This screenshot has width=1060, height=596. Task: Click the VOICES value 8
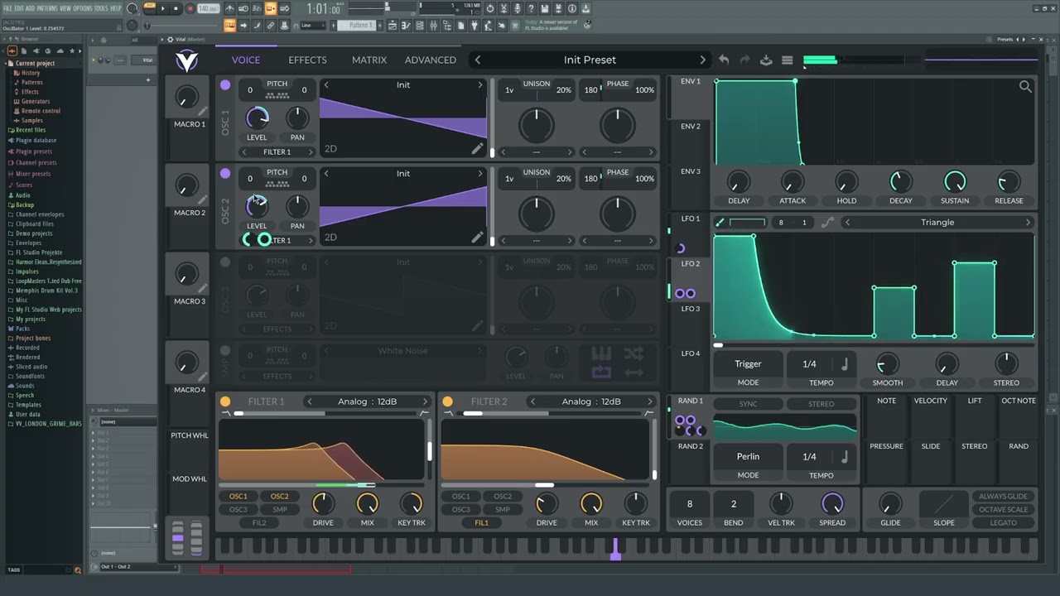click(x=689, y=503)
